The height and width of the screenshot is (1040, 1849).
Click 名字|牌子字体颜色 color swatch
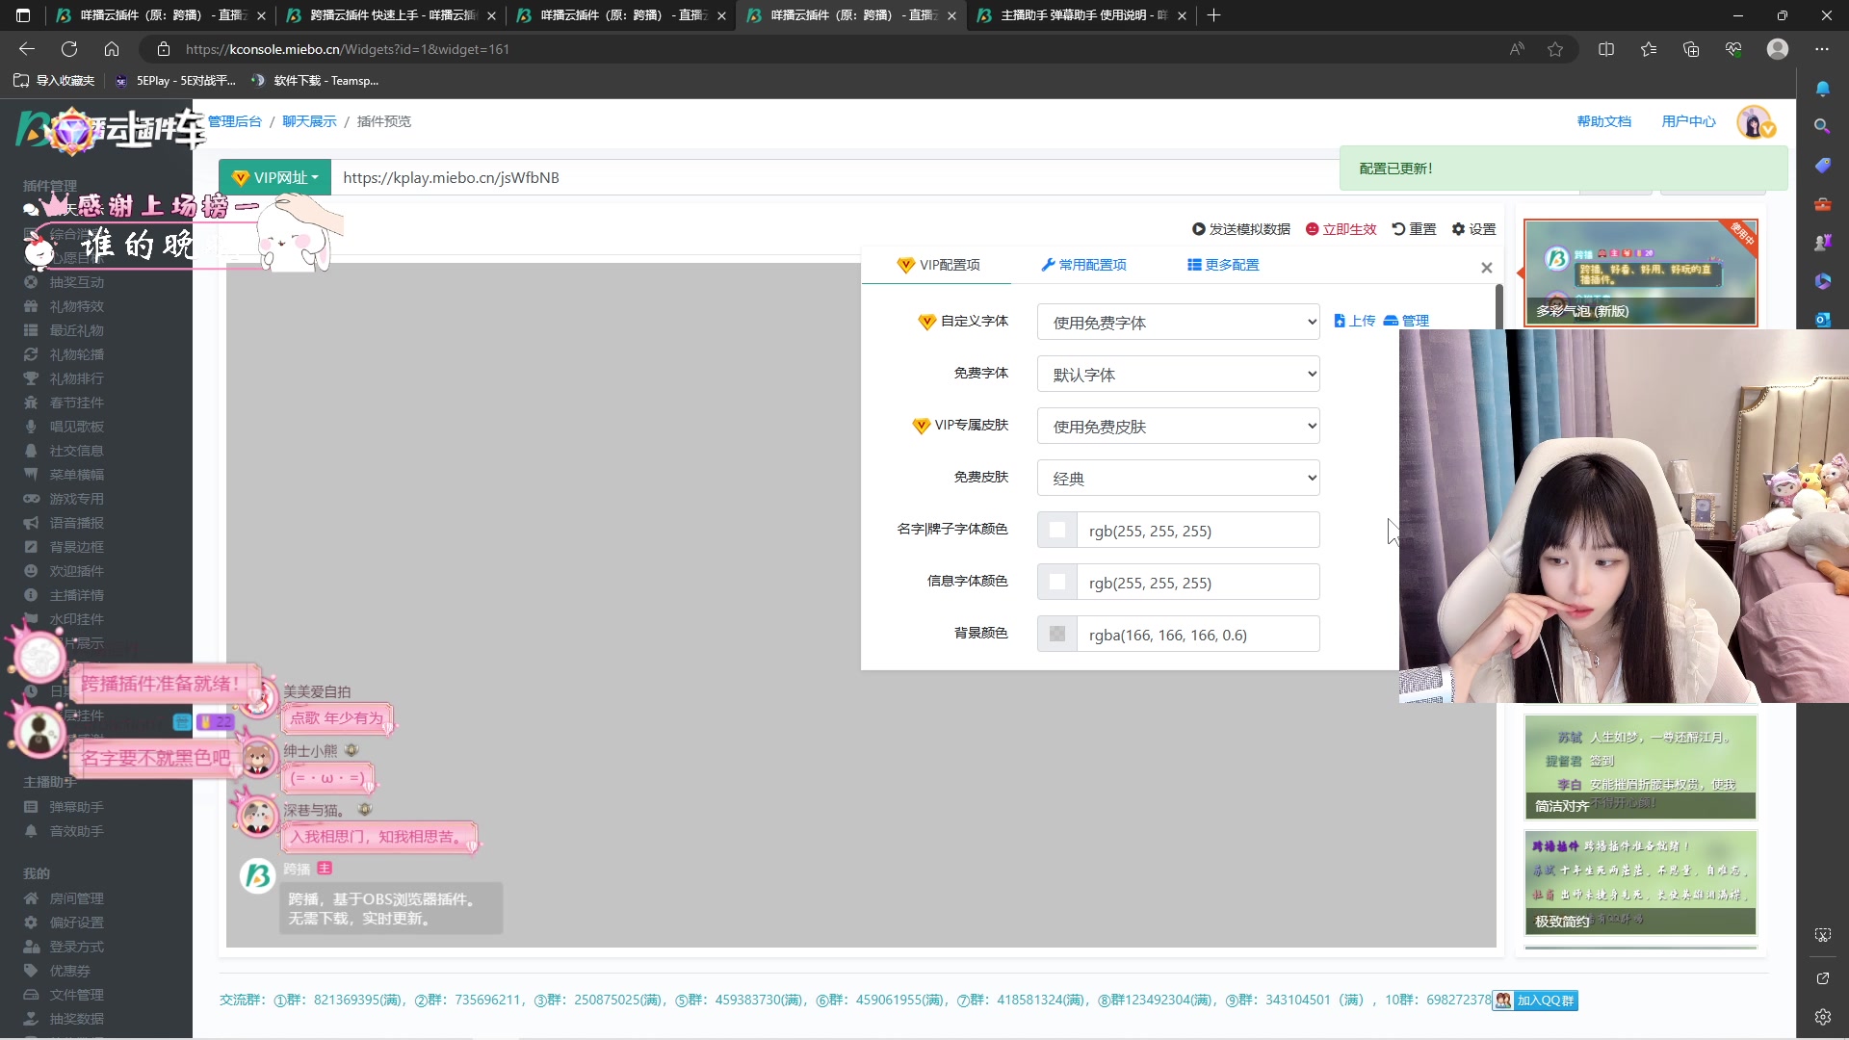[1057, 531]
